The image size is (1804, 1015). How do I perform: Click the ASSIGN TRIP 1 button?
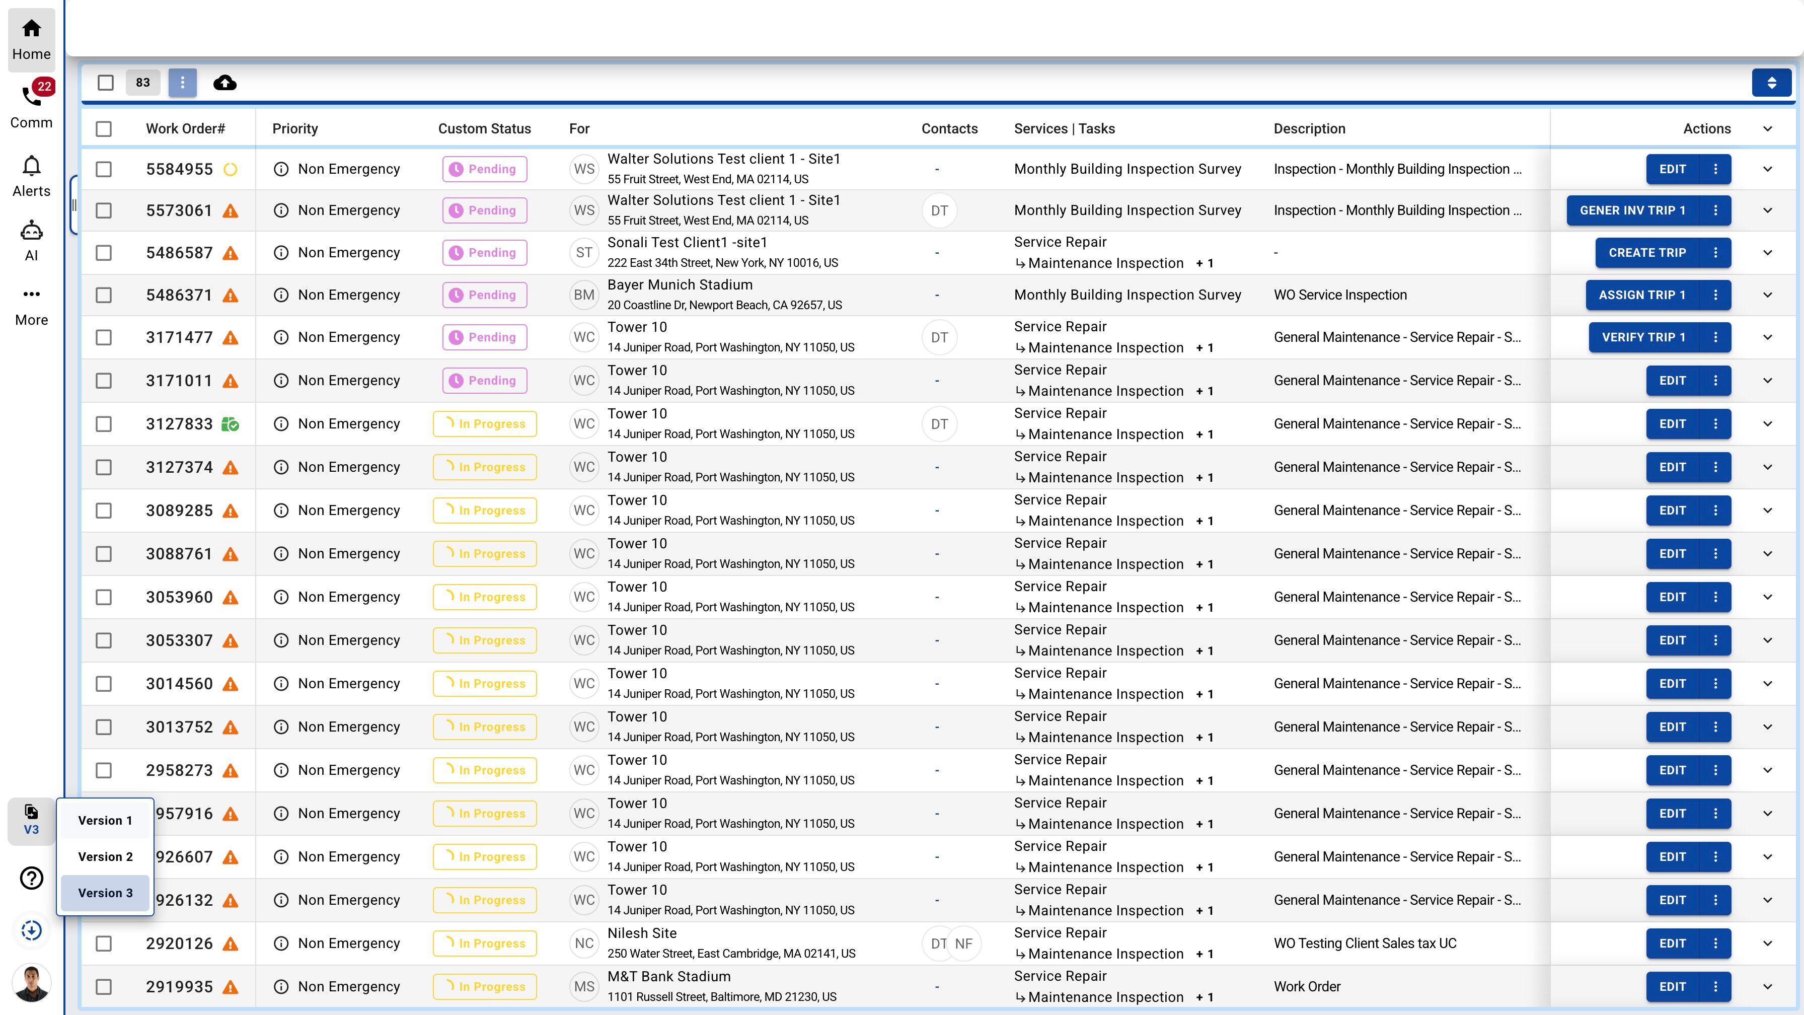click(x=1641, y=295)
